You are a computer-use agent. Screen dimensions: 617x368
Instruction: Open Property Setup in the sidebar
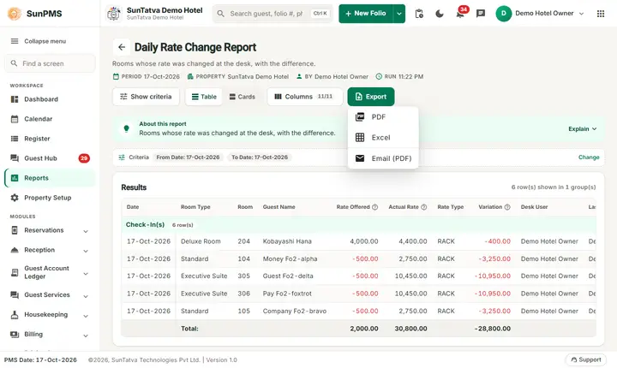pyautogui.click(x=50, y=198)
